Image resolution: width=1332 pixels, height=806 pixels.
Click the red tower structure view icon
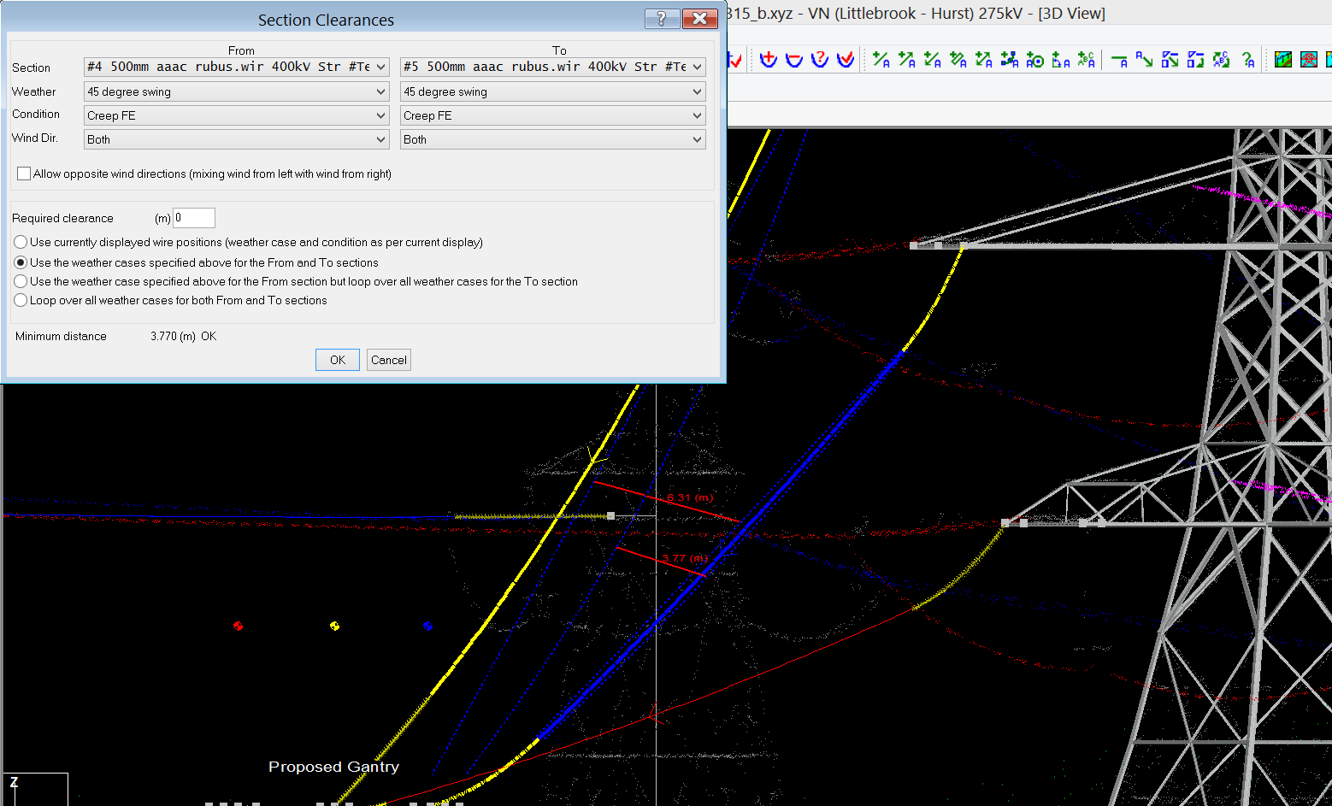(1309, 60)
